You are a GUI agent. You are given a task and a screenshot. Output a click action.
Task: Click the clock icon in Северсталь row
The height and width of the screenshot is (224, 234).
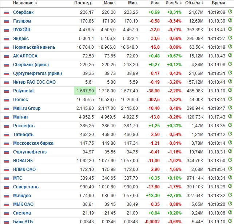coord(230,186)
